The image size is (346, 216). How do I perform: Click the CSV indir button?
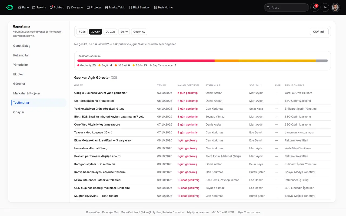tap(319, 32)
